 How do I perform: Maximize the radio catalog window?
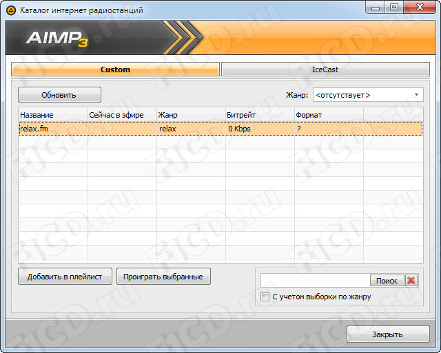[x=394, y=8]
